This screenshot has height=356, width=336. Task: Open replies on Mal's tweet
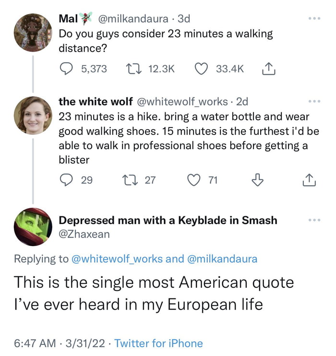pyautogui.click(x=66, y=69)
